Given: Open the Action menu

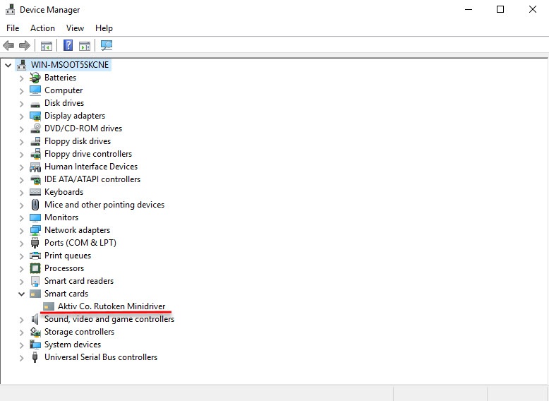Looking at the screenshot, I should (x=43, y=28).
